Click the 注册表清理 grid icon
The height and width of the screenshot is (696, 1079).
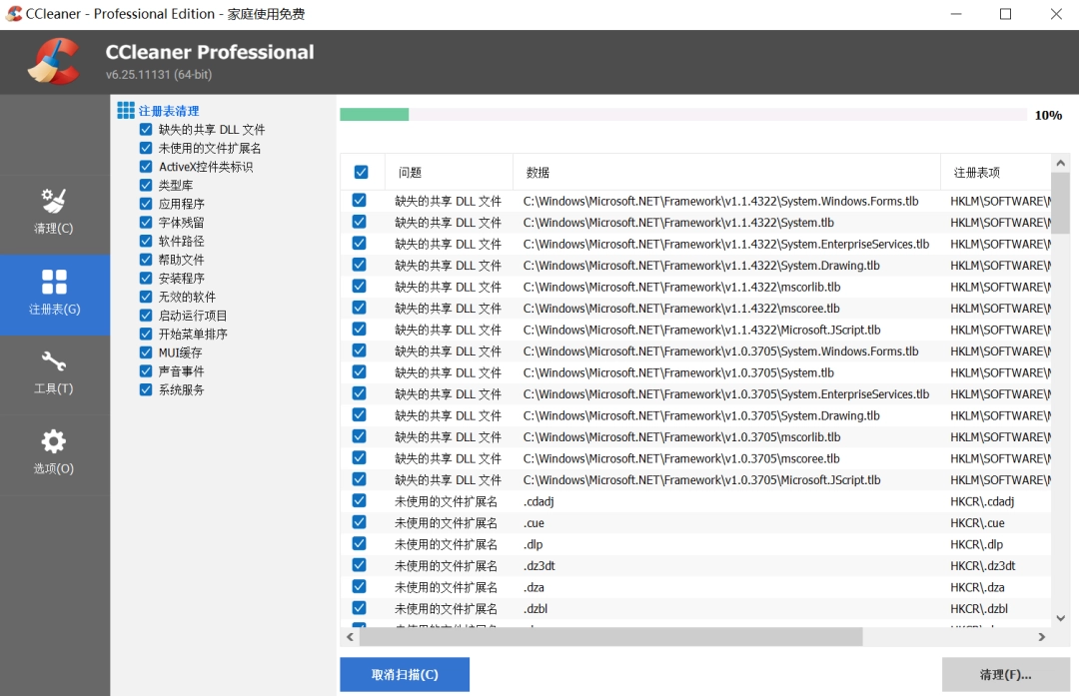tap(124, 110)
